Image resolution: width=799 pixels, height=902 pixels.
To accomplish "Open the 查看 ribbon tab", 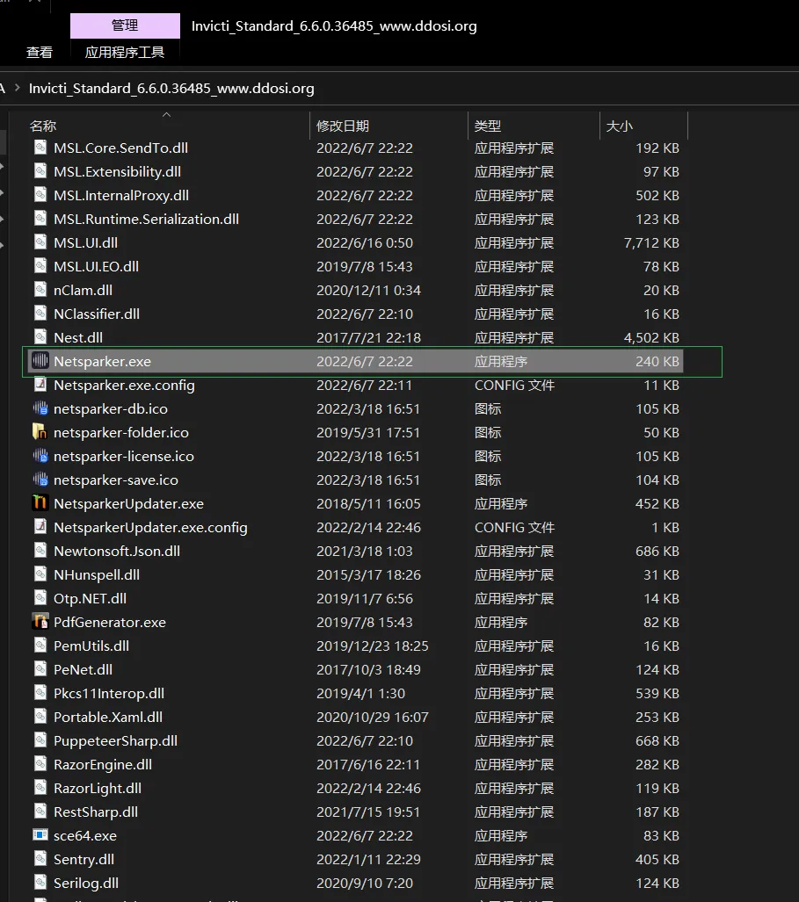I will tap(40, 53).
